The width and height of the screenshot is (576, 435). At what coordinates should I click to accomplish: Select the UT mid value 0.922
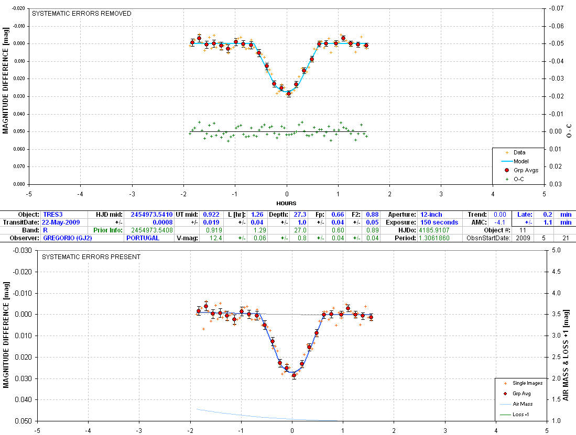point(211,215)
